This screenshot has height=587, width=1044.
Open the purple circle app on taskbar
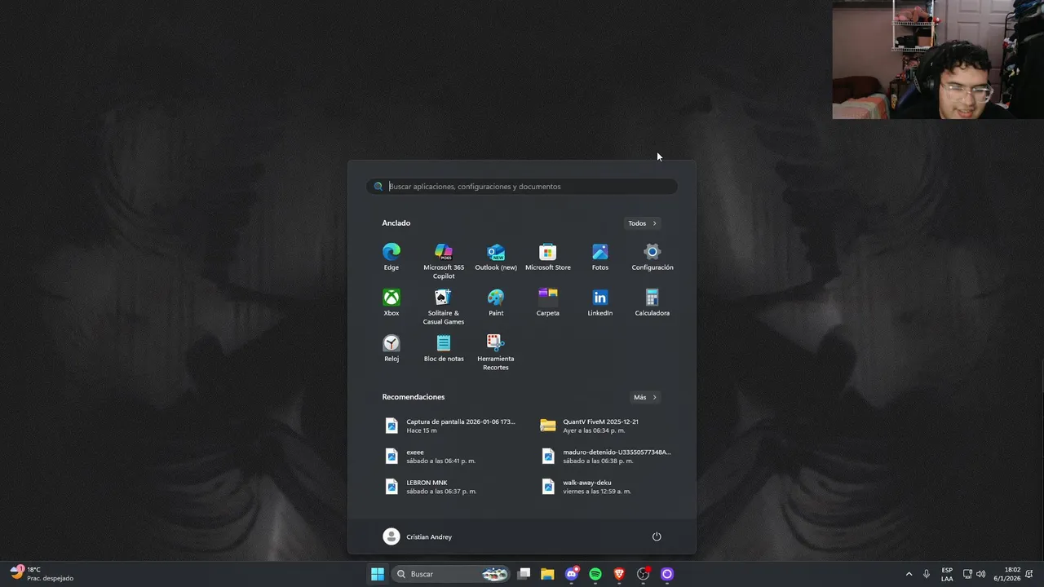[667, 574]
